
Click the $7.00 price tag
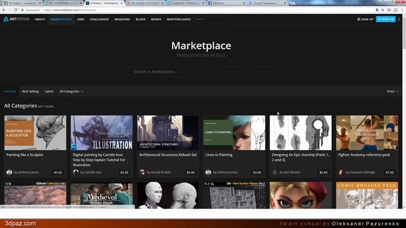pyautogui.click(x=390, y=172)
